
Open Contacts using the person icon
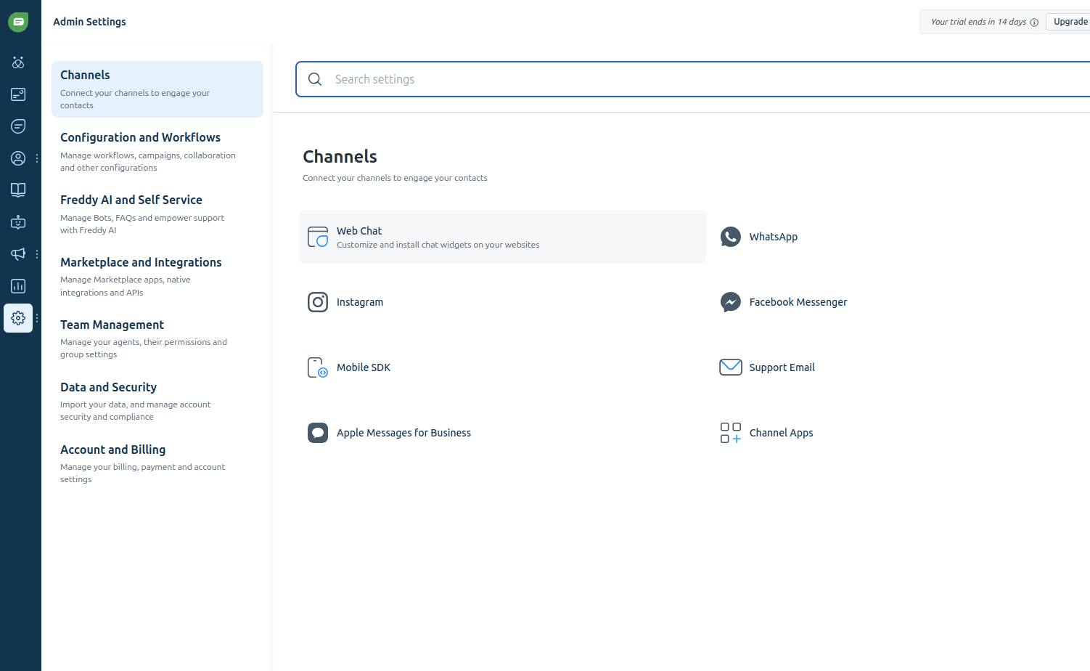point(18,158)
